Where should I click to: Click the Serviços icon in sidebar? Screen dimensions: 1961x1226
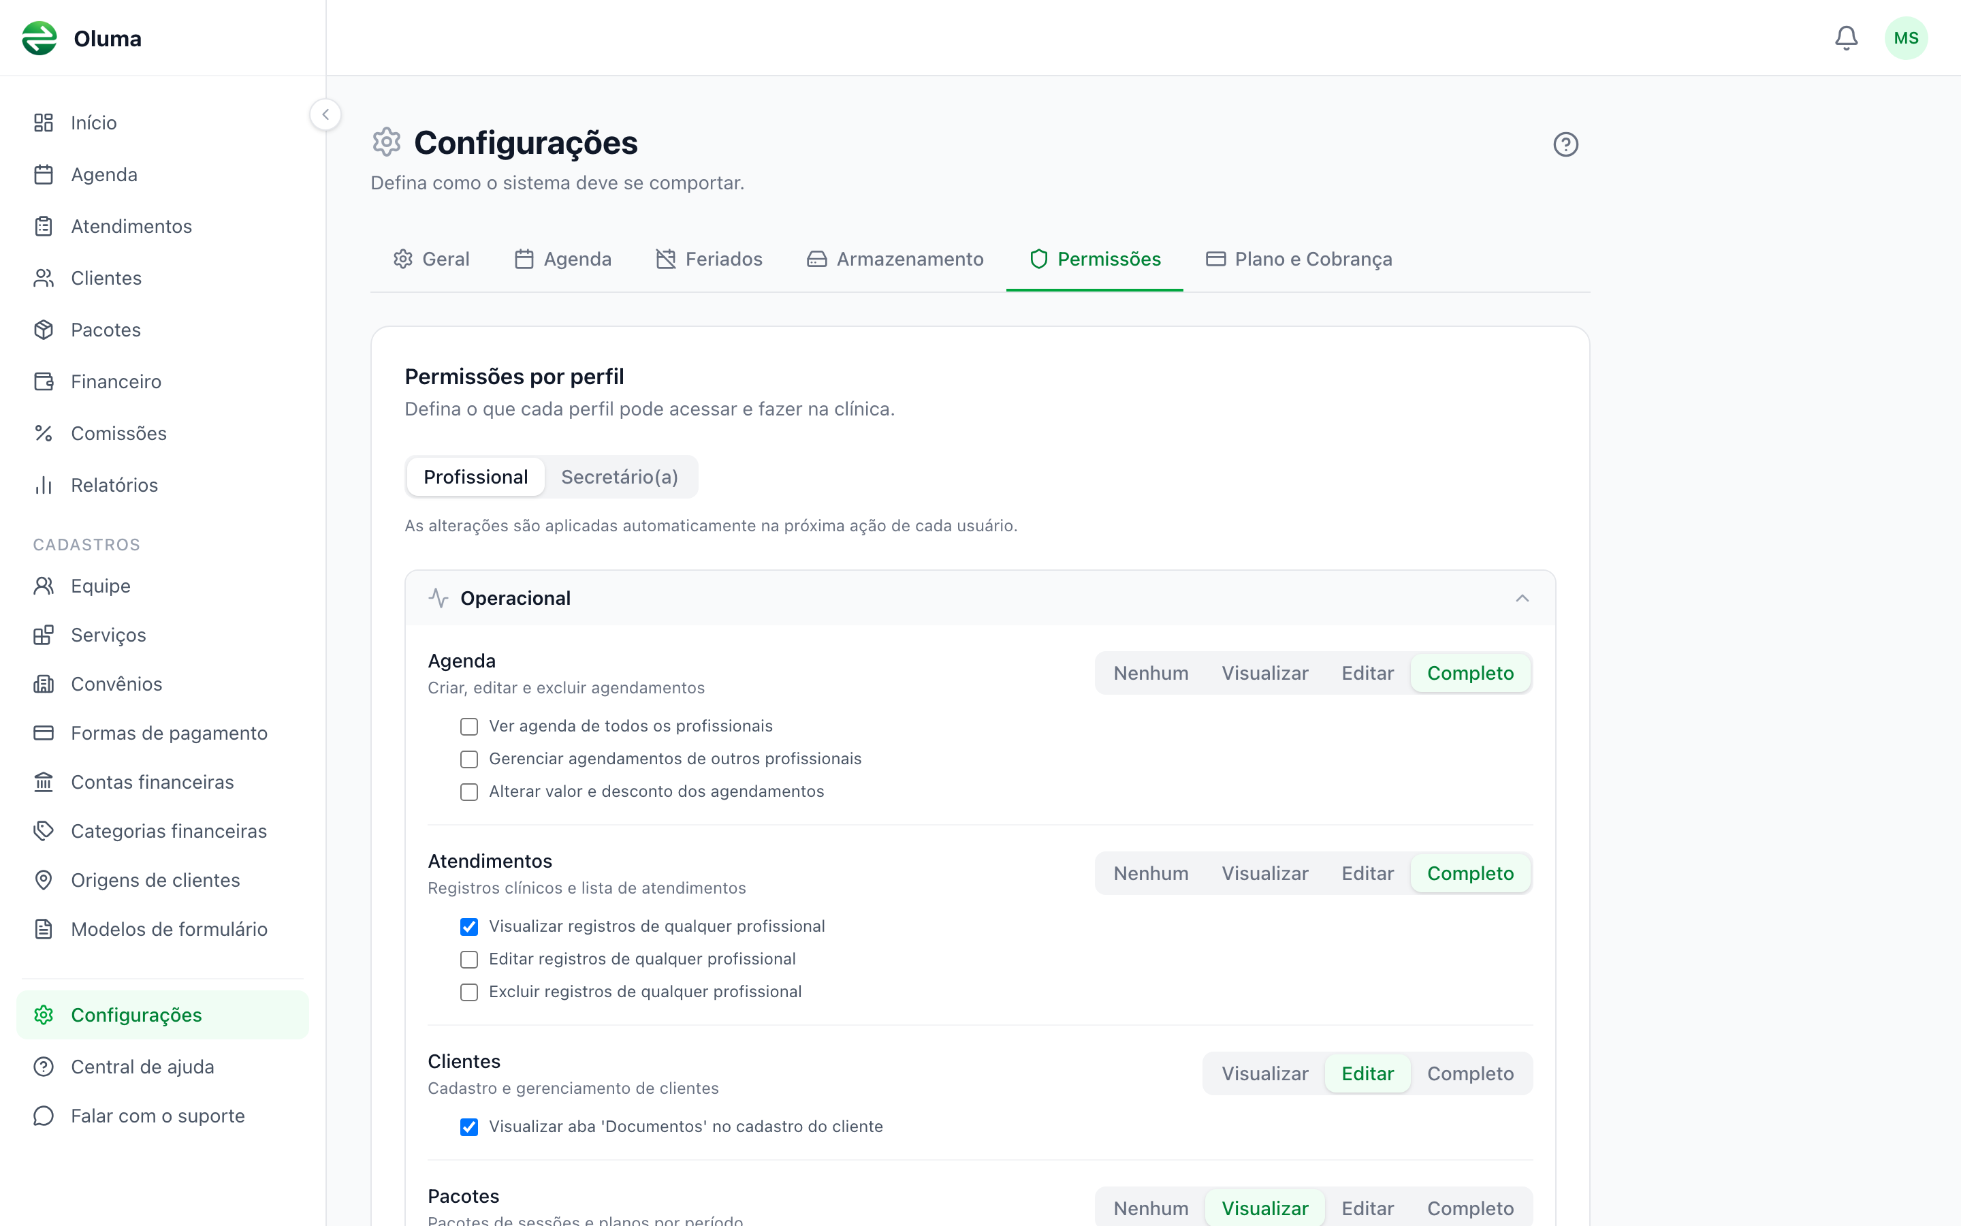(x=44, y=635)
